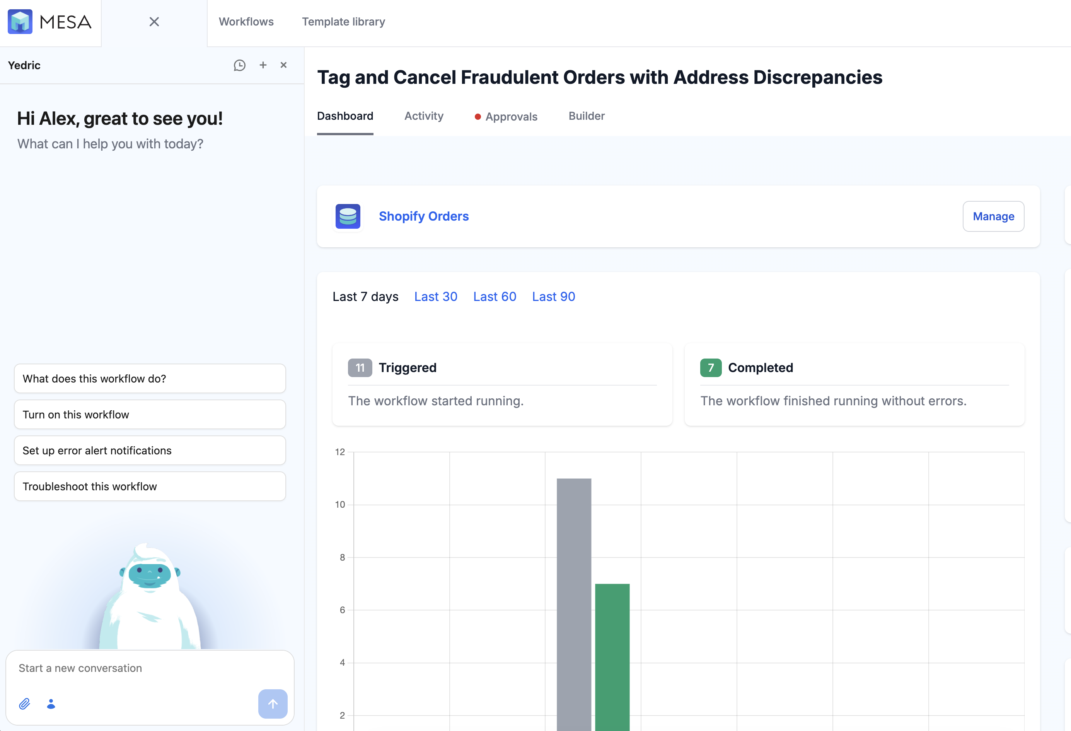Click the Shopify Orders database icon
The height and width of the screenshot is (731, 1071).
tap(348, 216)
